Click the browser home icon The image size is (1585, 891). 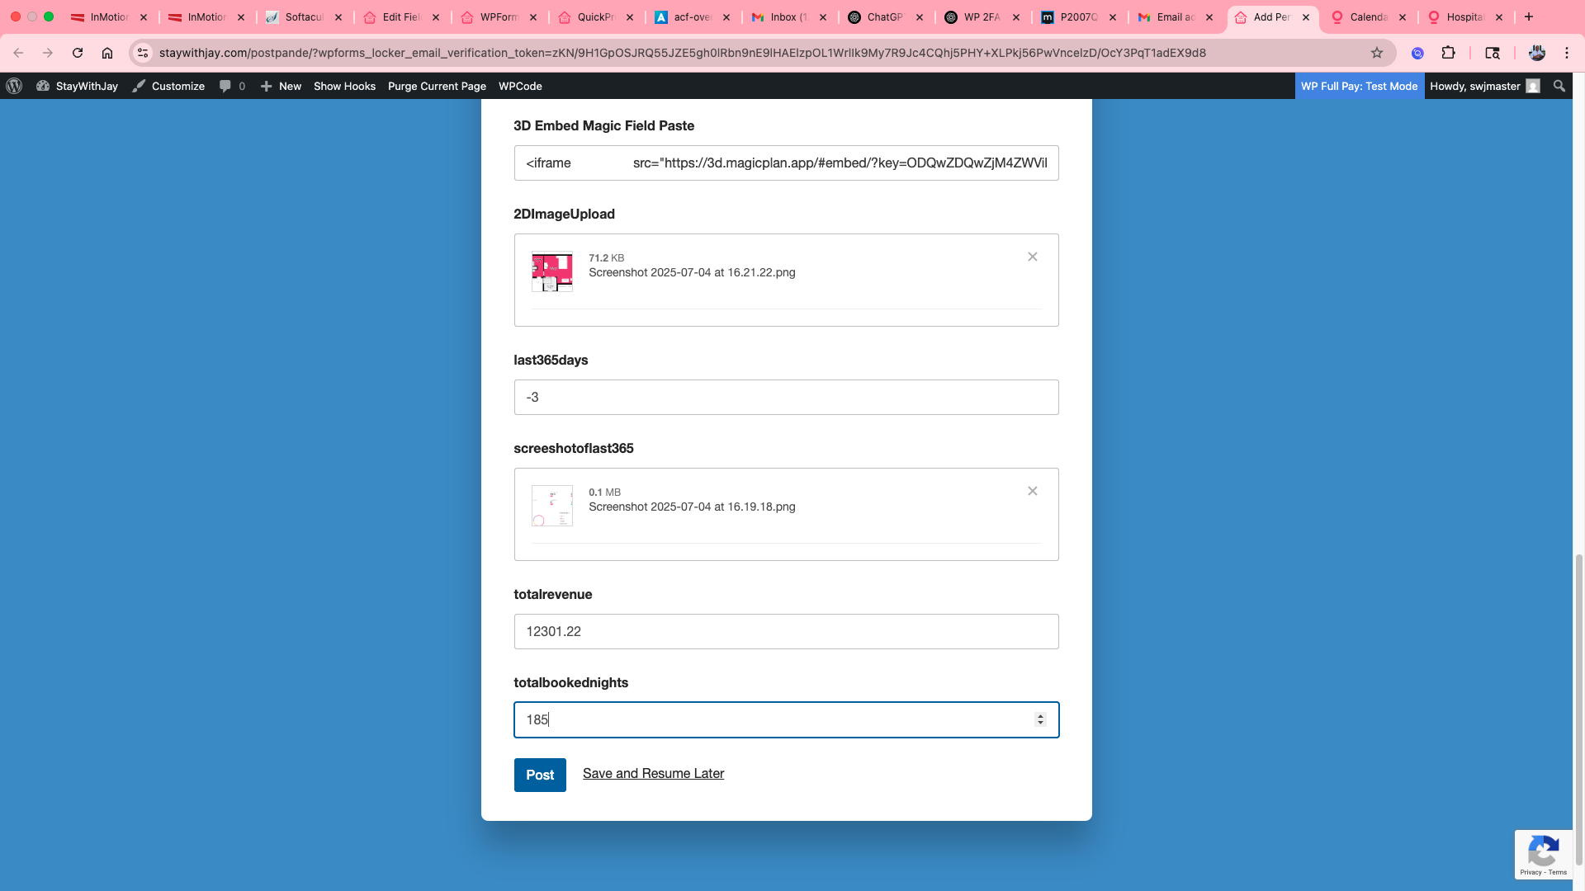click(107, 53)
